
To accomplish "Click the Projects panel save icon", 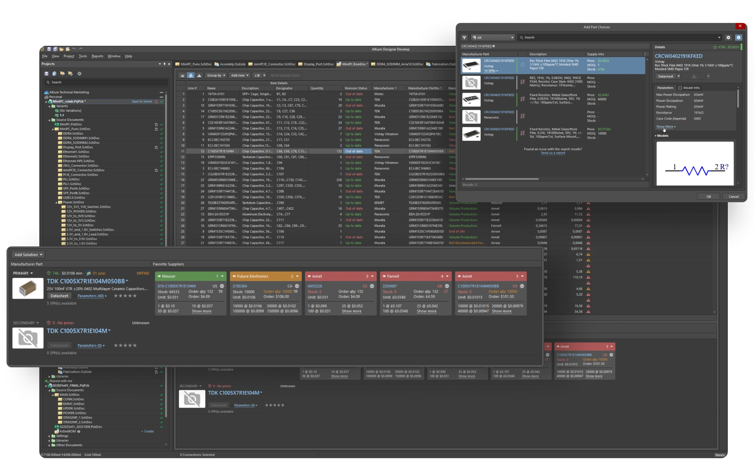I will pyautogui.click(x=47, y=74).
